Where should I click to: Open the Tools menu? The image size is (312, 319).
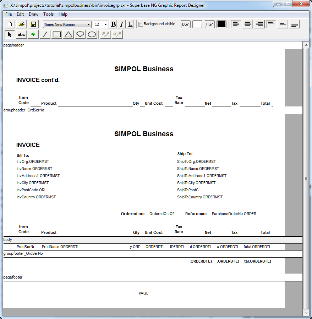tap(48, 14)
